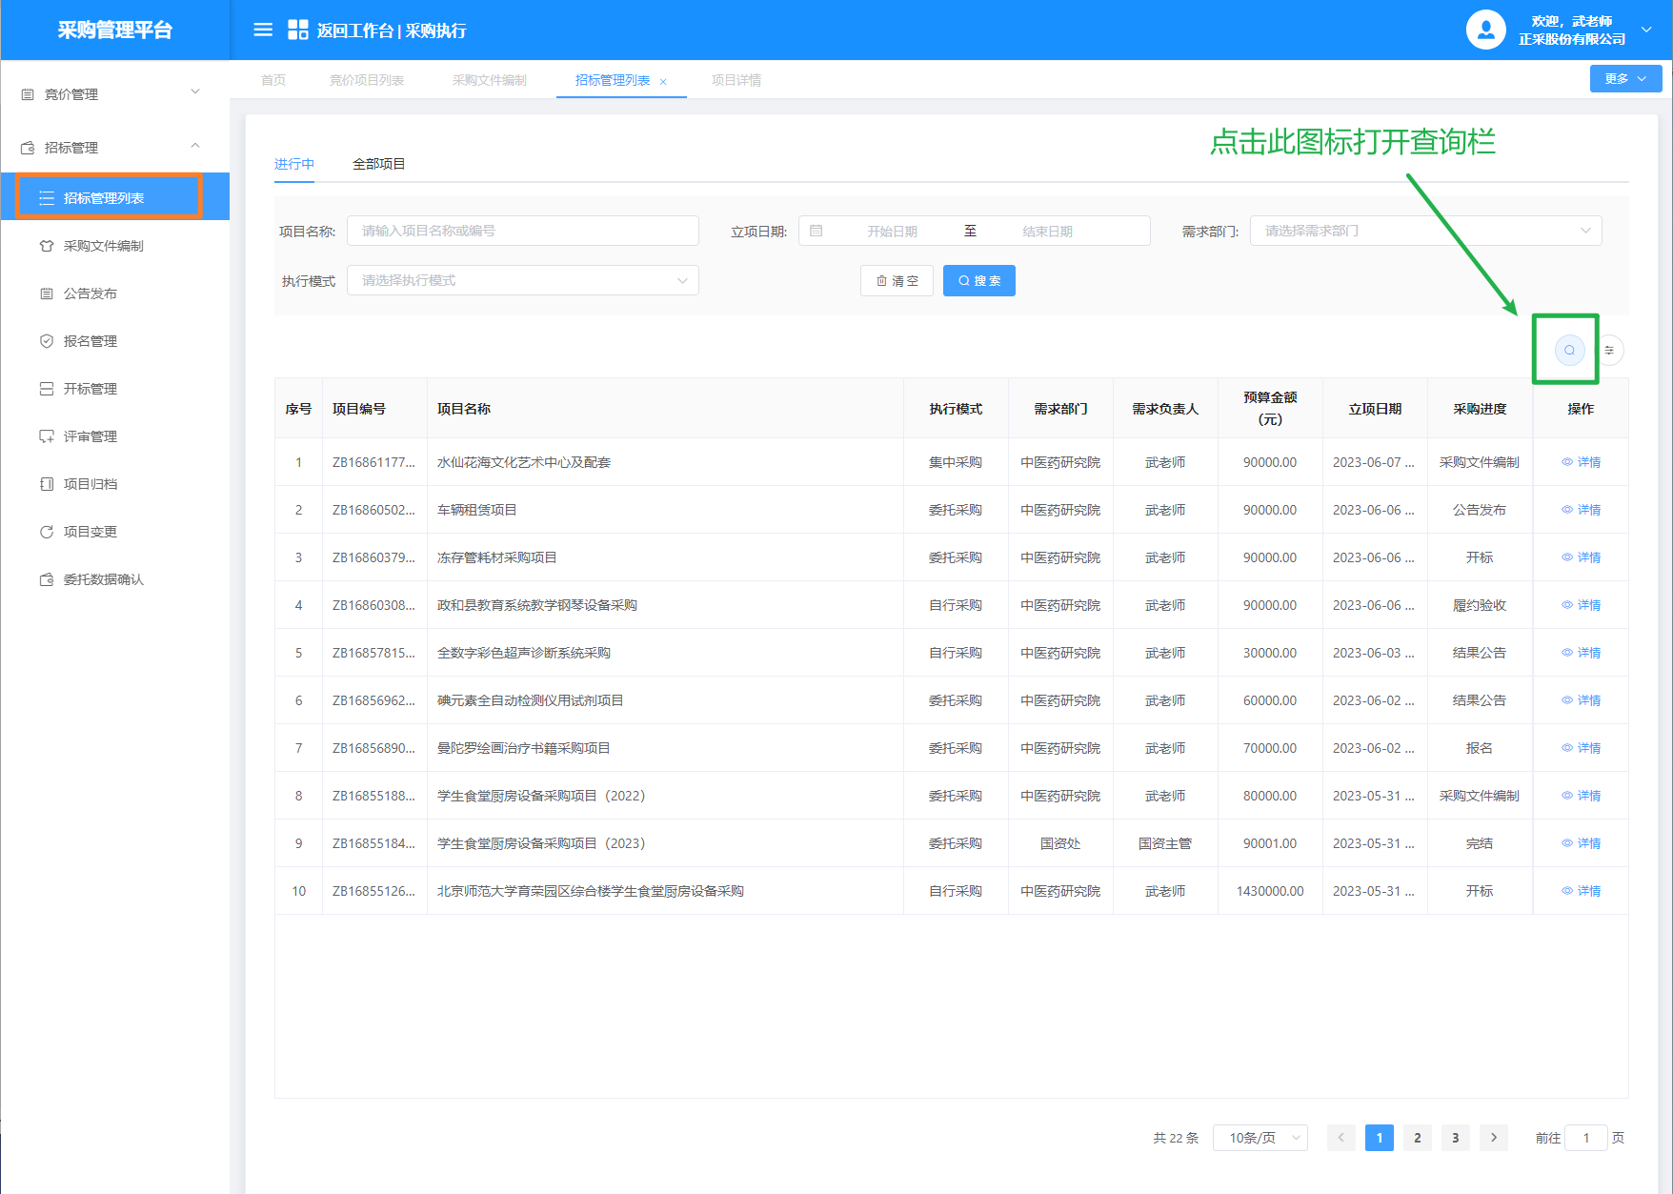Click the 搜索 button
This screenshot has height=1194, width=1673.
pos(978,281)
